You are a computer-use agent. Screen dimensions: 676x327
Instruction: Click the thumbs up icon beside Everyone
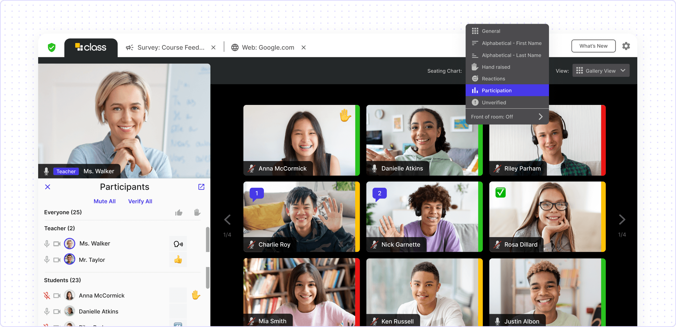tap(179, 213)
